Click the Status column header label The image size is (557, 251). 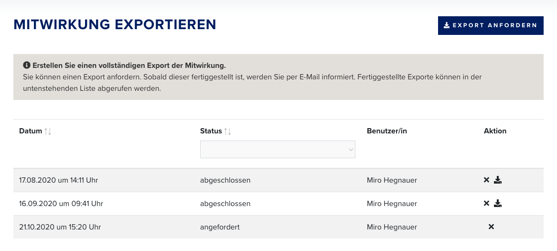211,131
